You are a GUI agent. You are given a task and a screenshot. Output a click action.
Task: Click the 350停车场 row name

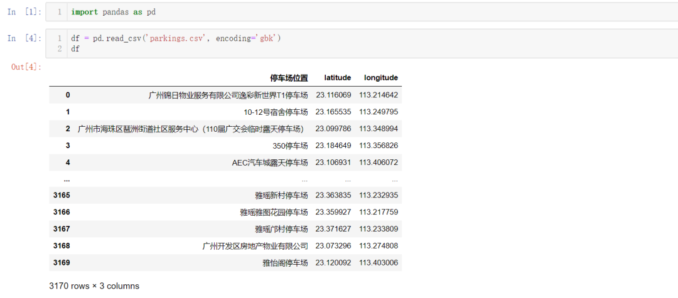coord(290,146)
